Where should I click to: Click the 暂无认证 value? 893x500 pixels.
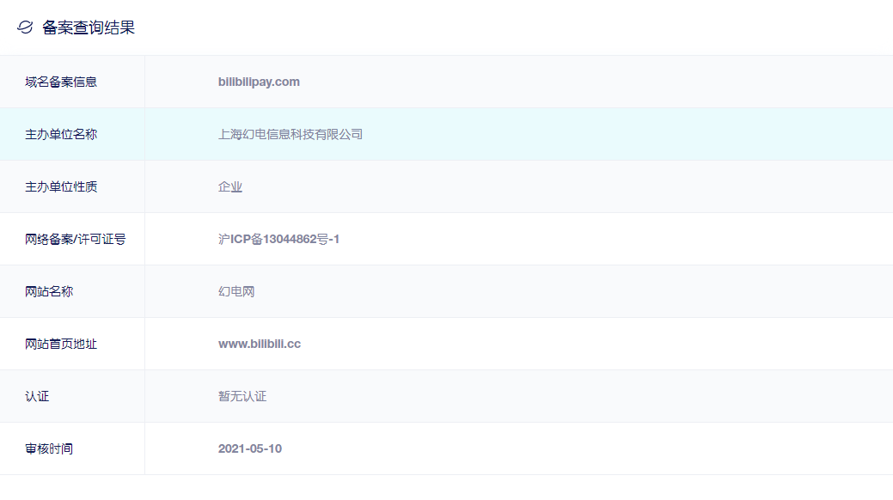click(x=242, y=396)
